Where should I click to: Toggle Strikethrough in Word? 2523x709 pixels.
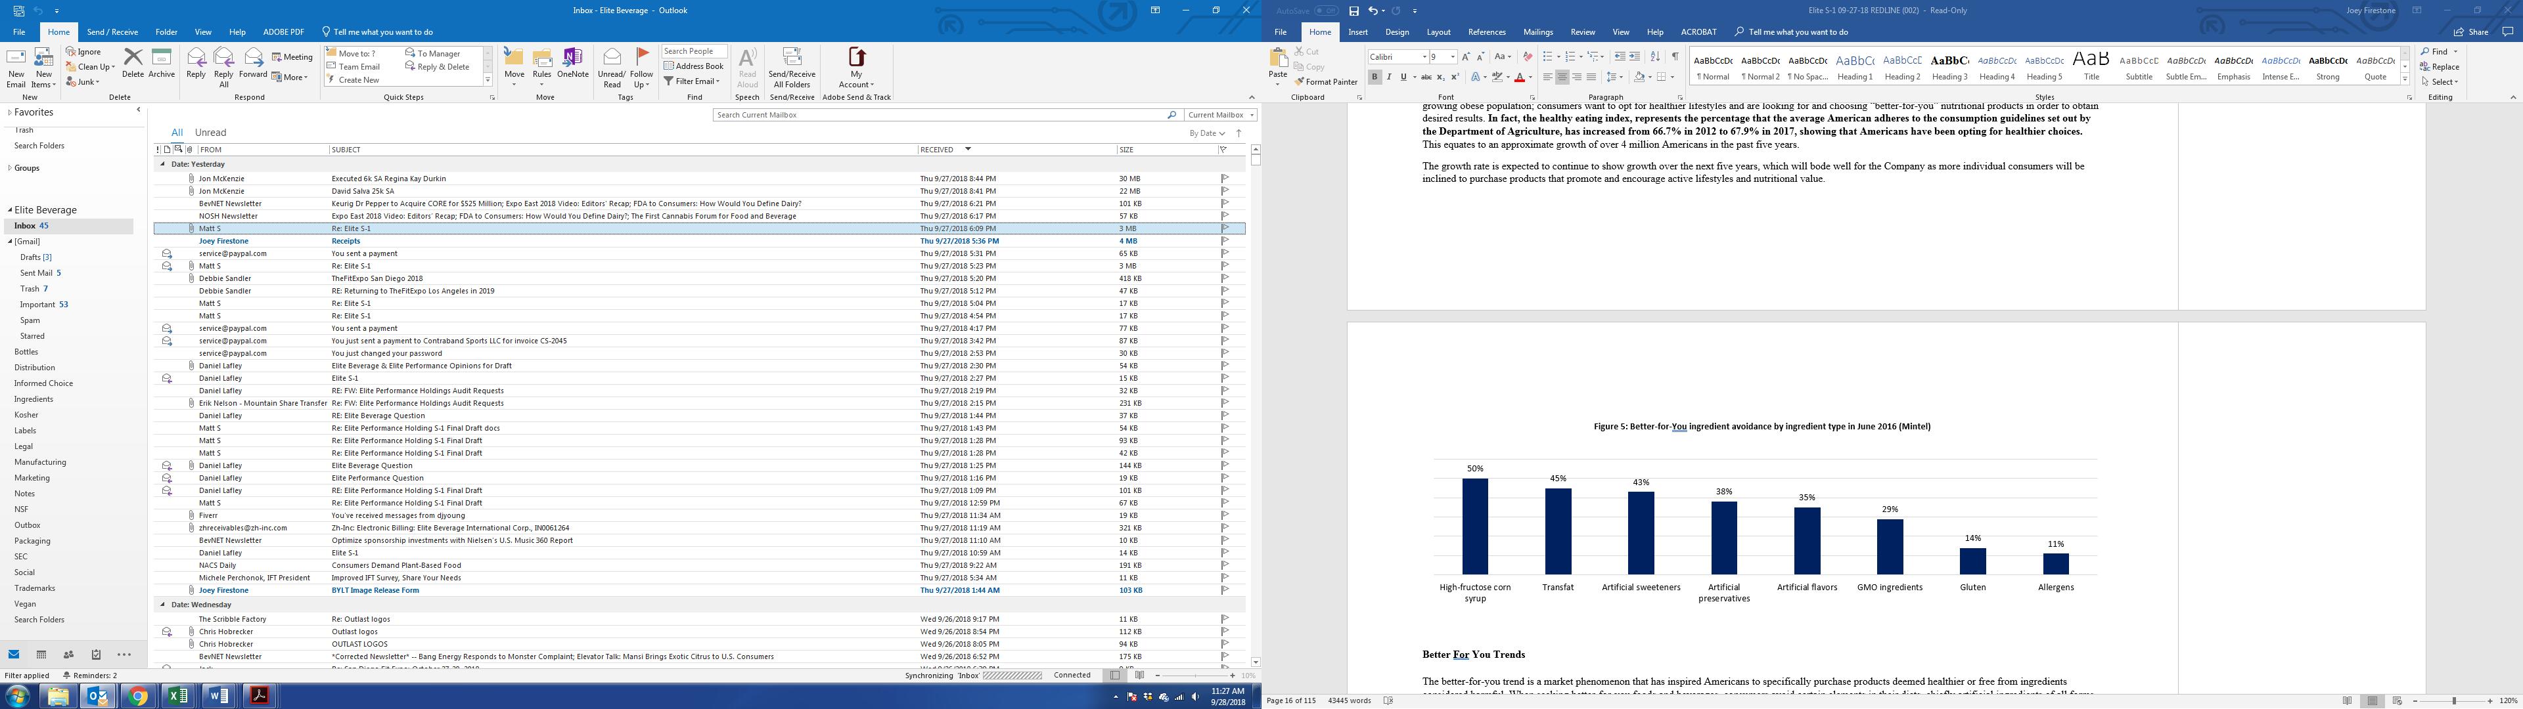point(1426,77)
